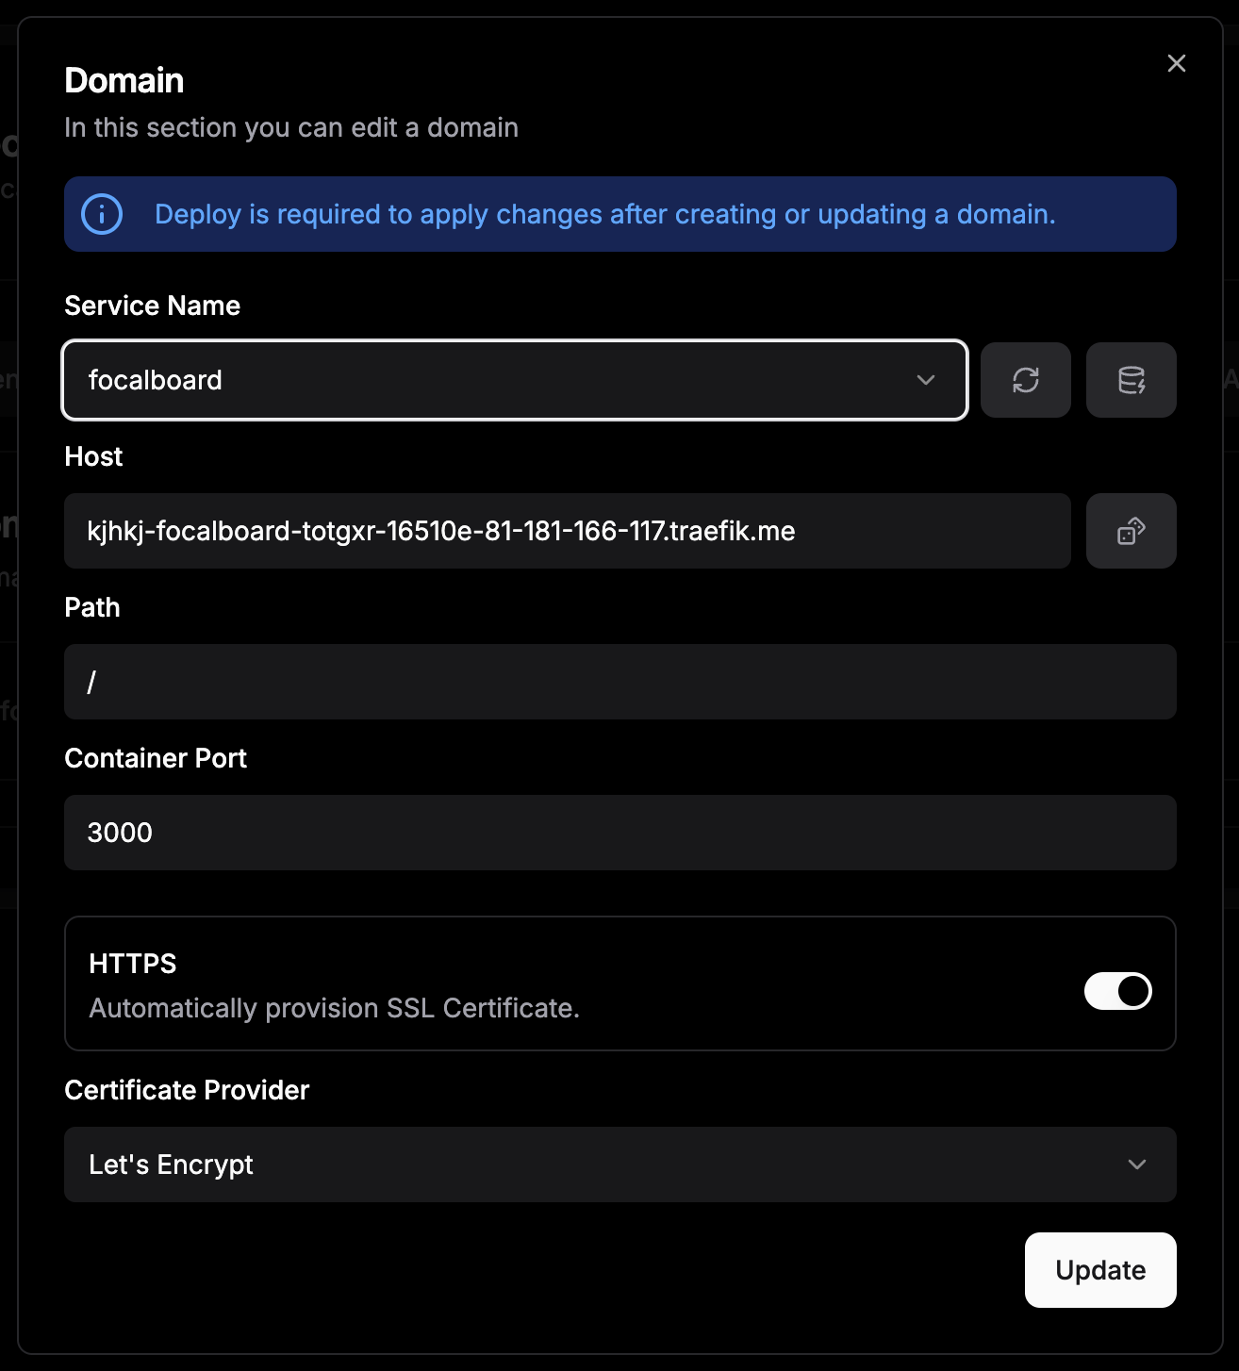
Task: Click the chevron arrow in Service Name field
Action: point(926,380)
